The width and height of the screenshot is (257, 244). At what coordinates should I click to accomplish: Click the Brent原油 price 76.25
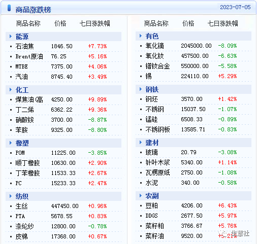point(58,56)
